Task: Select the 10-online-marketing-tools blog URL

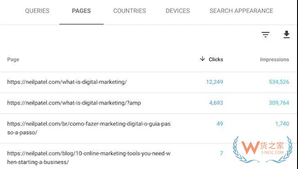Action: [x=89, y=158]
